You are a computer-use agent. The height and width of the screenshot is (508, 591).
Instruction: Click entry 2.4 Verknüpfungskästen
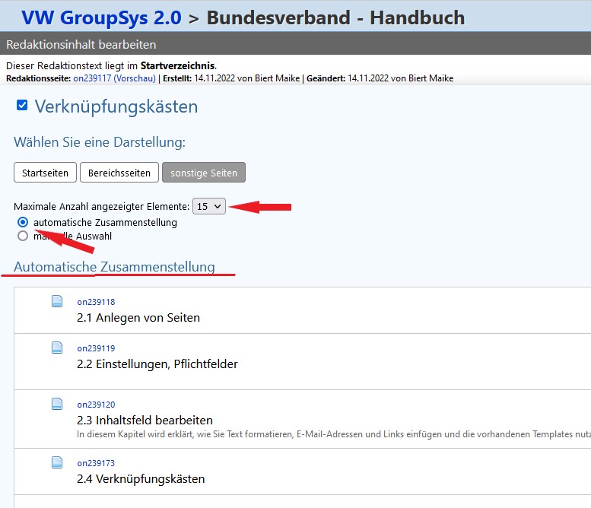[x=141, y=479]
